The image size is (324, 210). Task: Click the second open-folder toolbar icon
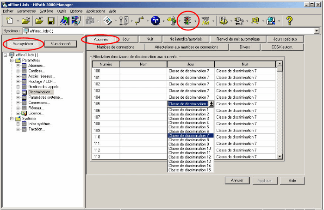tap(39, 21)
